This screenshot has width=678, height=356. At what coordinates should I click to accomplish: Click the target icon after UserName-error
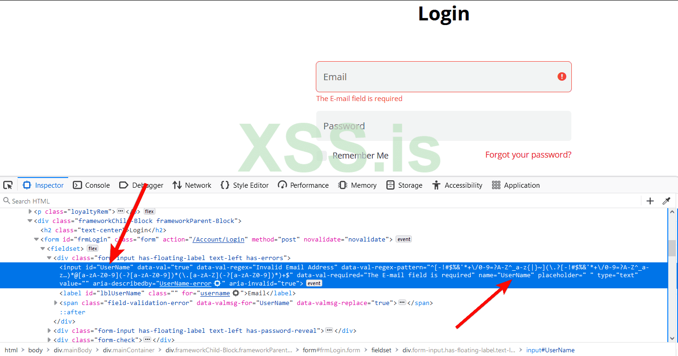tap(217, 283)
